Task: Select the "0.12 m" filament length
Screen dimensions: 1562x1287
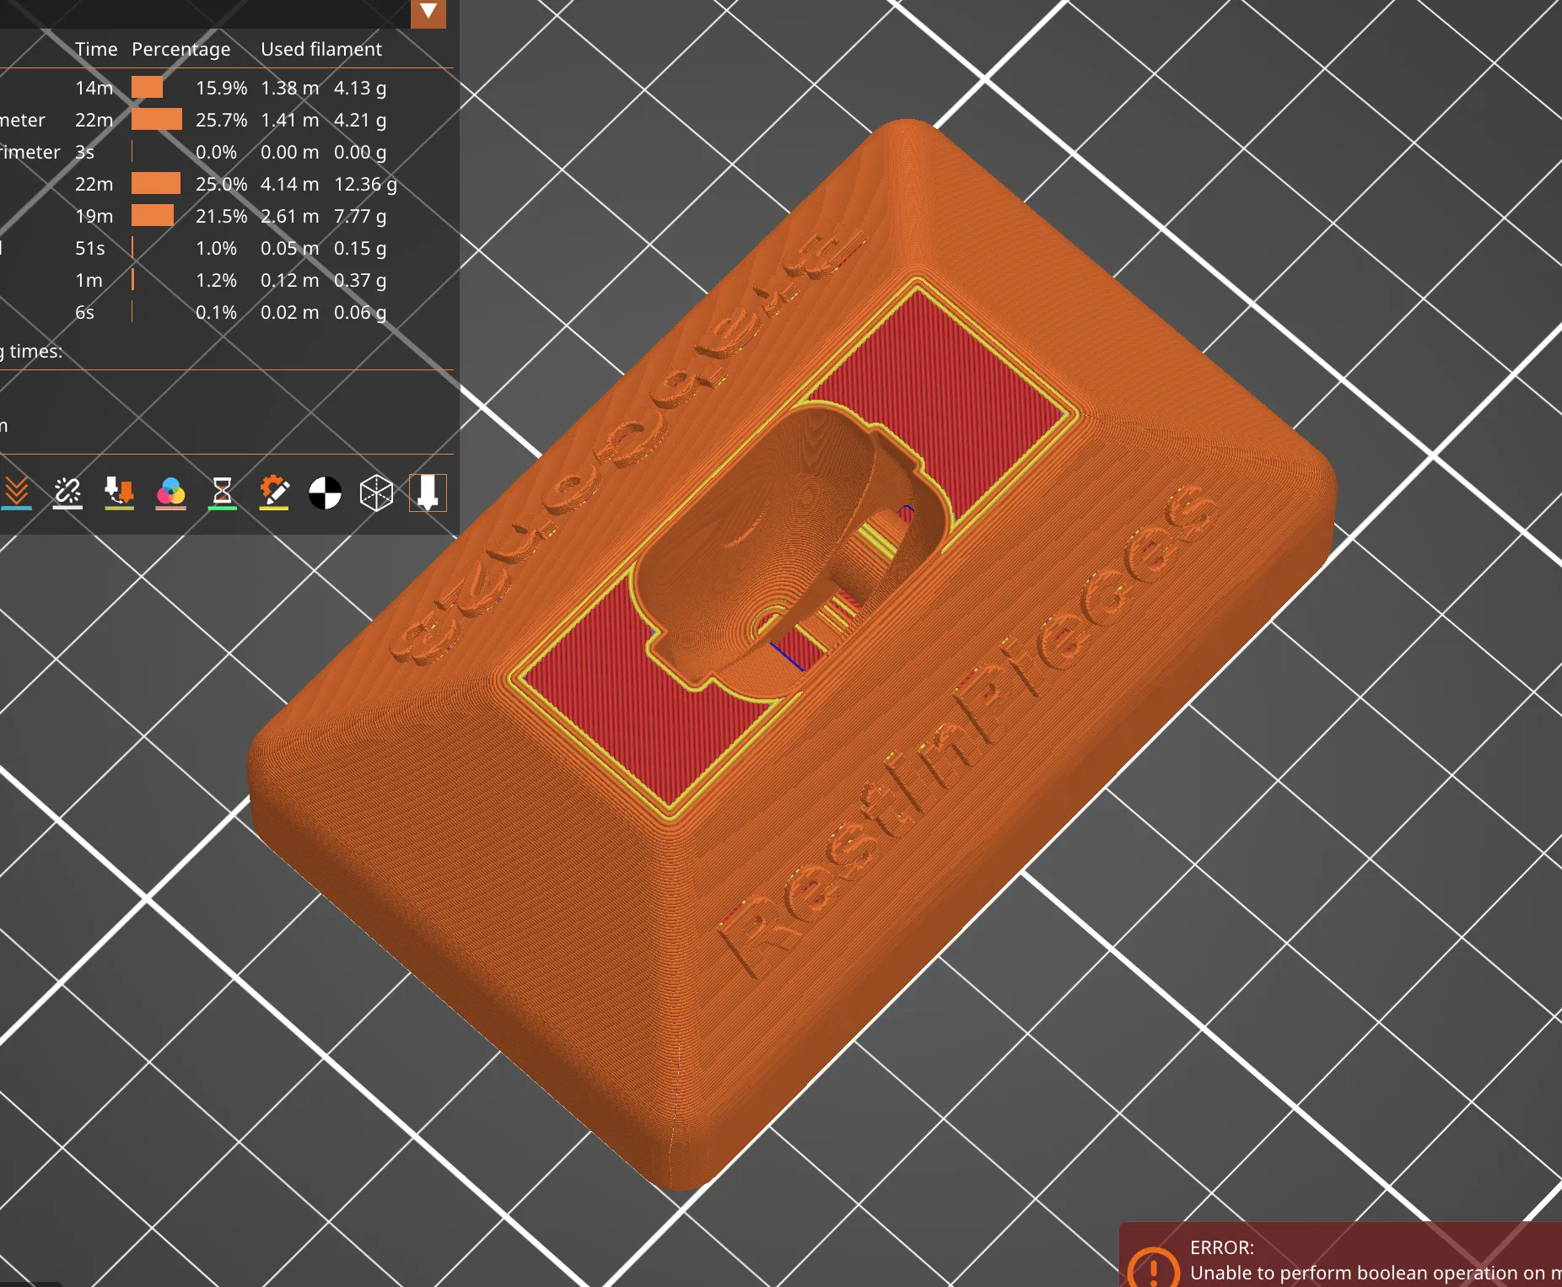Action: [290, 280]
